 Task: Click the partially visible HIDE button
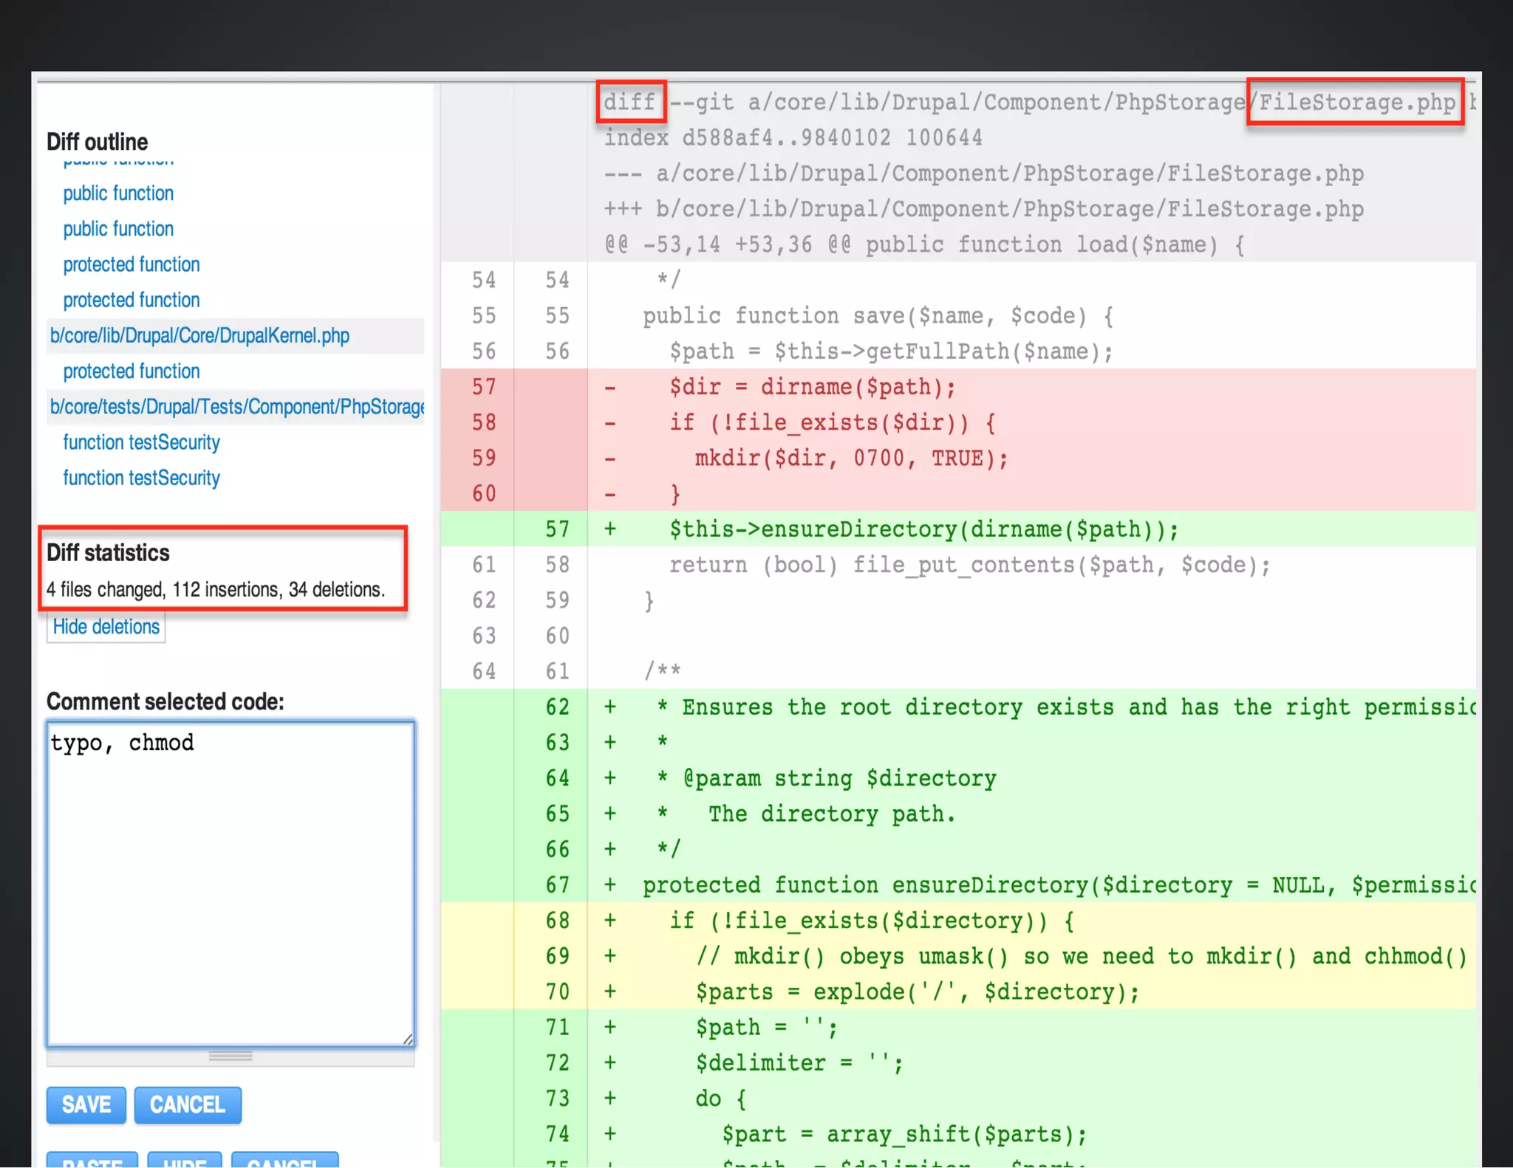(185, 1161)
